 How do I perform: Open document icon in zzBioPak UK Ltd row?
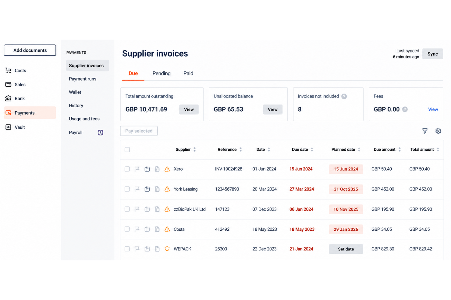coord(157,209)
